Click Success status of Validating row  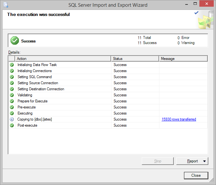coord(120,95)
